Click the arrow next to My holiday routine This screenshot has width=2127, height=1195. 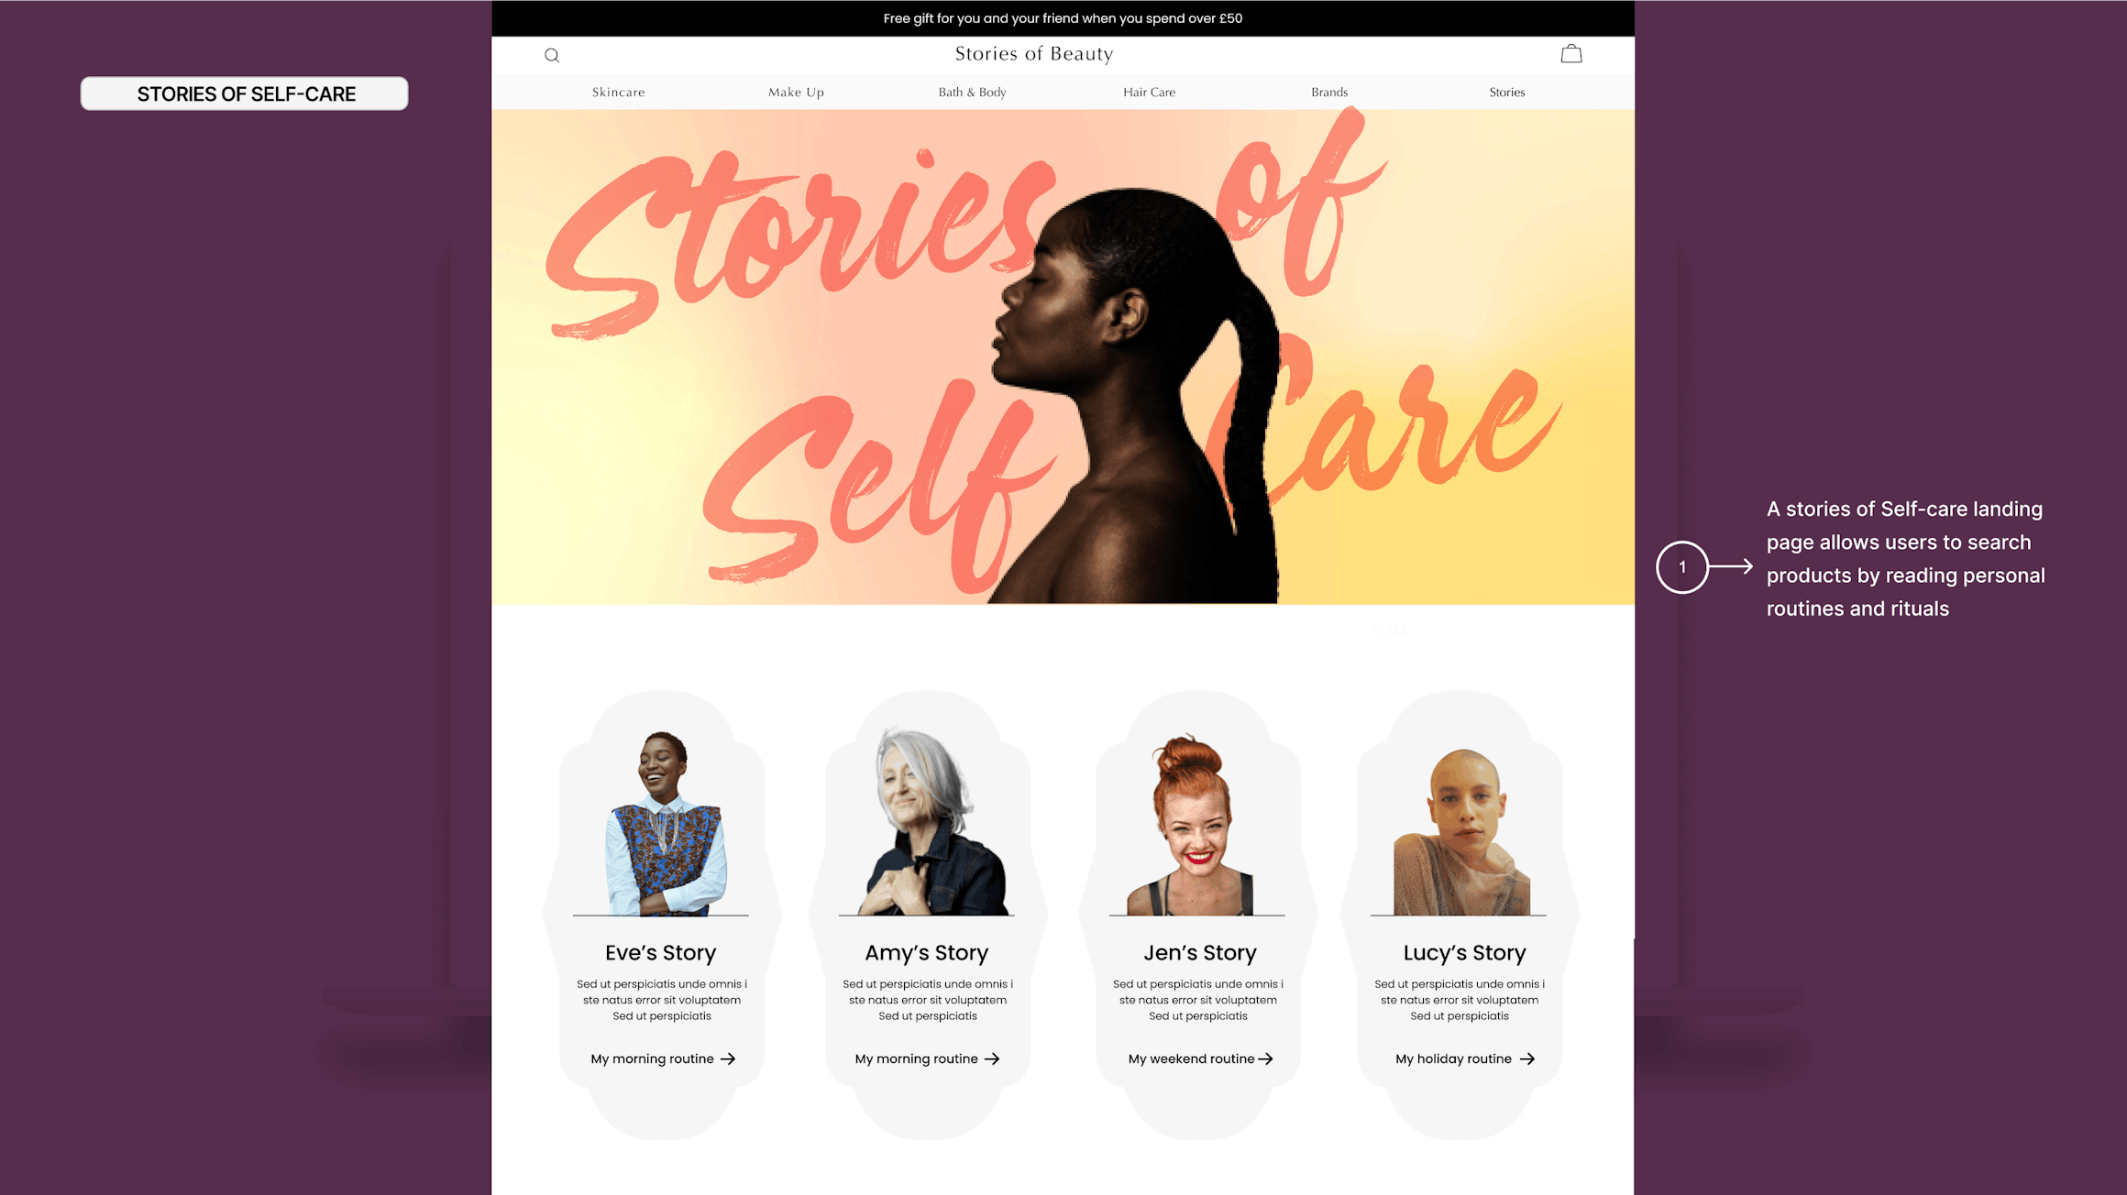click(1527, 1058)
